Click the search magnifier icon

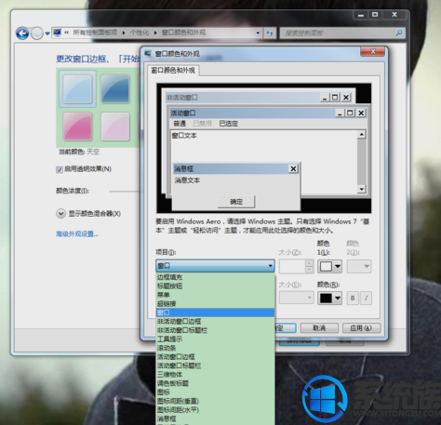(399, 33)
